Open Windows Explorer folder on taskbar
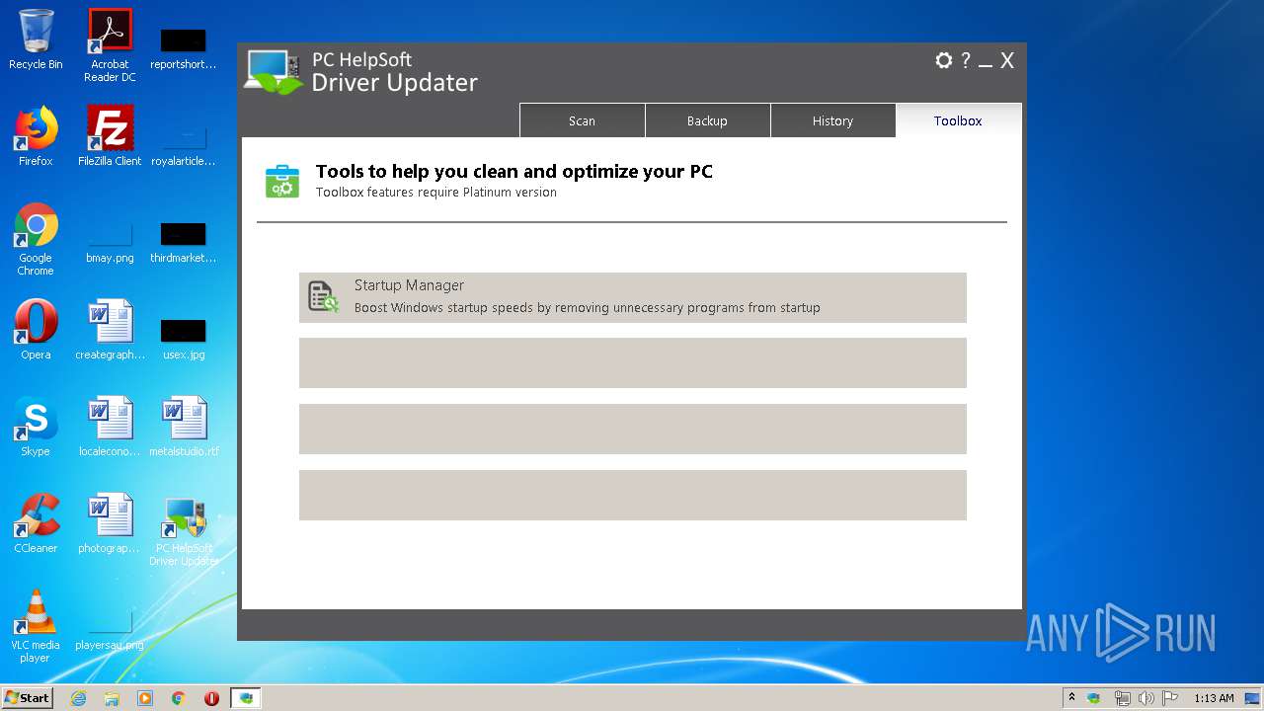 point(112,698)
